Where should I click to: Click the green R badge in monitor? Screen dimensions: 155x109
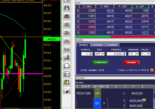coord(144,100)
